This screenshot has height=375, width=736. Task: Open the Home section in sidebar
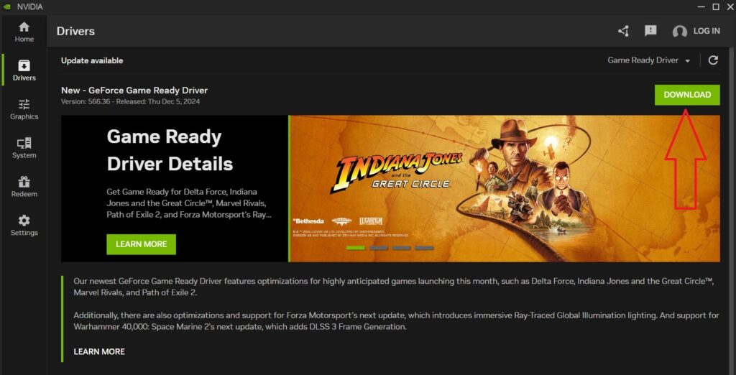pos(24,32)
